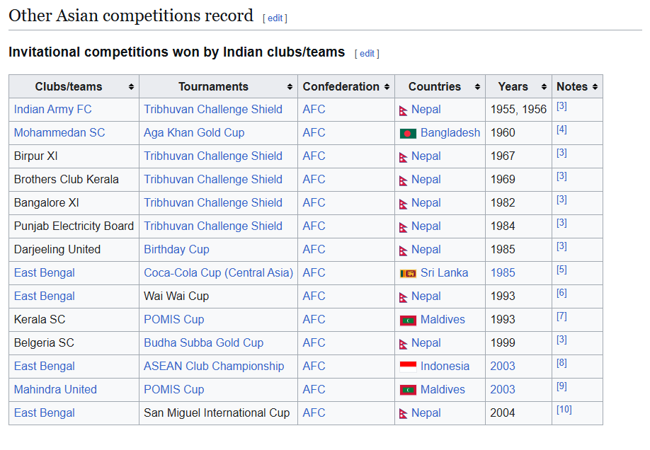Open Mahindra United link
Viewport: 650px width, 450px height.
(55, 389)
